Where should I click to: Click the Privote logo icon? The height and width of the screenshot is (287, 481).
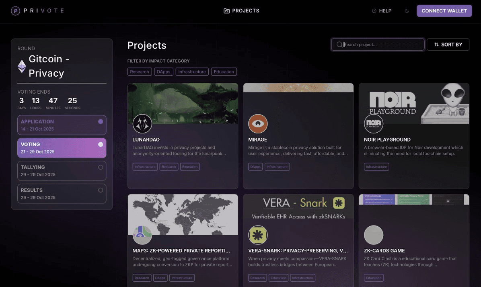tap(15, 11)
